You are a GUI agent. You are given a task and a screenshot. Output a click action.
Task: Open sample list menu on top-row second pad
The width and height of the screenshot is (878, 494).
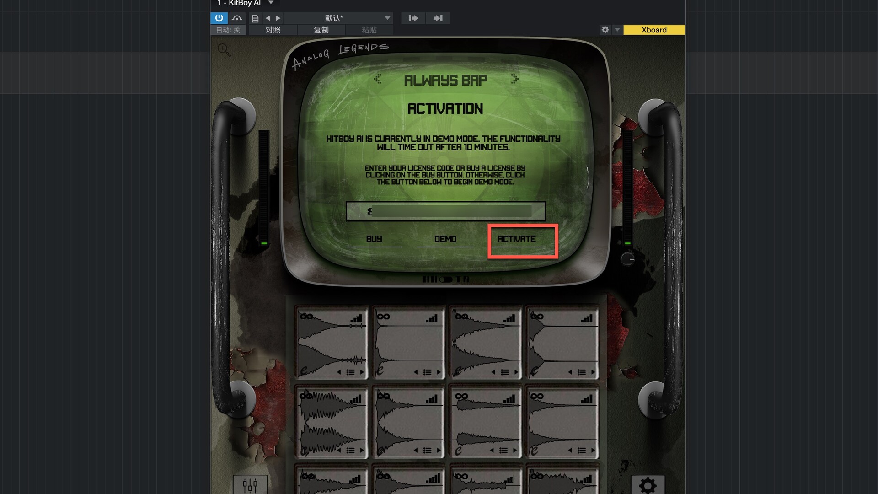(427, 372)
